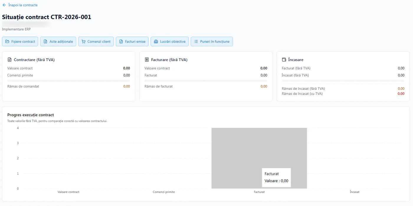Click 'Valoare contract' chart axis label
413x206 pixels.
[x=68, y=192]
